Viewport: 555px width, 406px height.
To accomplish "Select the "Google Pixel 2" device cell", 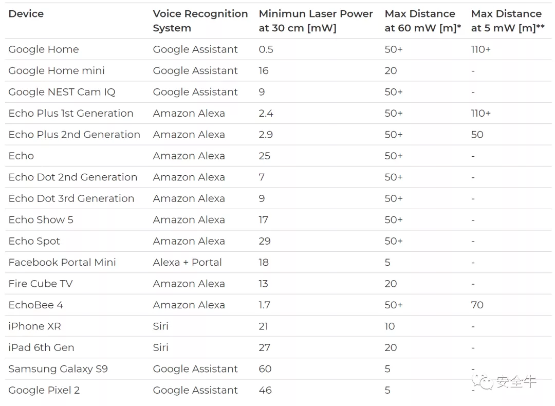I will [x=44, y=390].
